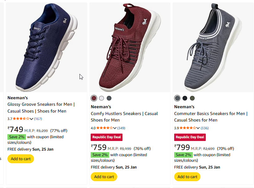The image size is (254, 188).
Task: Add Glossy Groove Sneakers to cart
Action: point(21,159)
